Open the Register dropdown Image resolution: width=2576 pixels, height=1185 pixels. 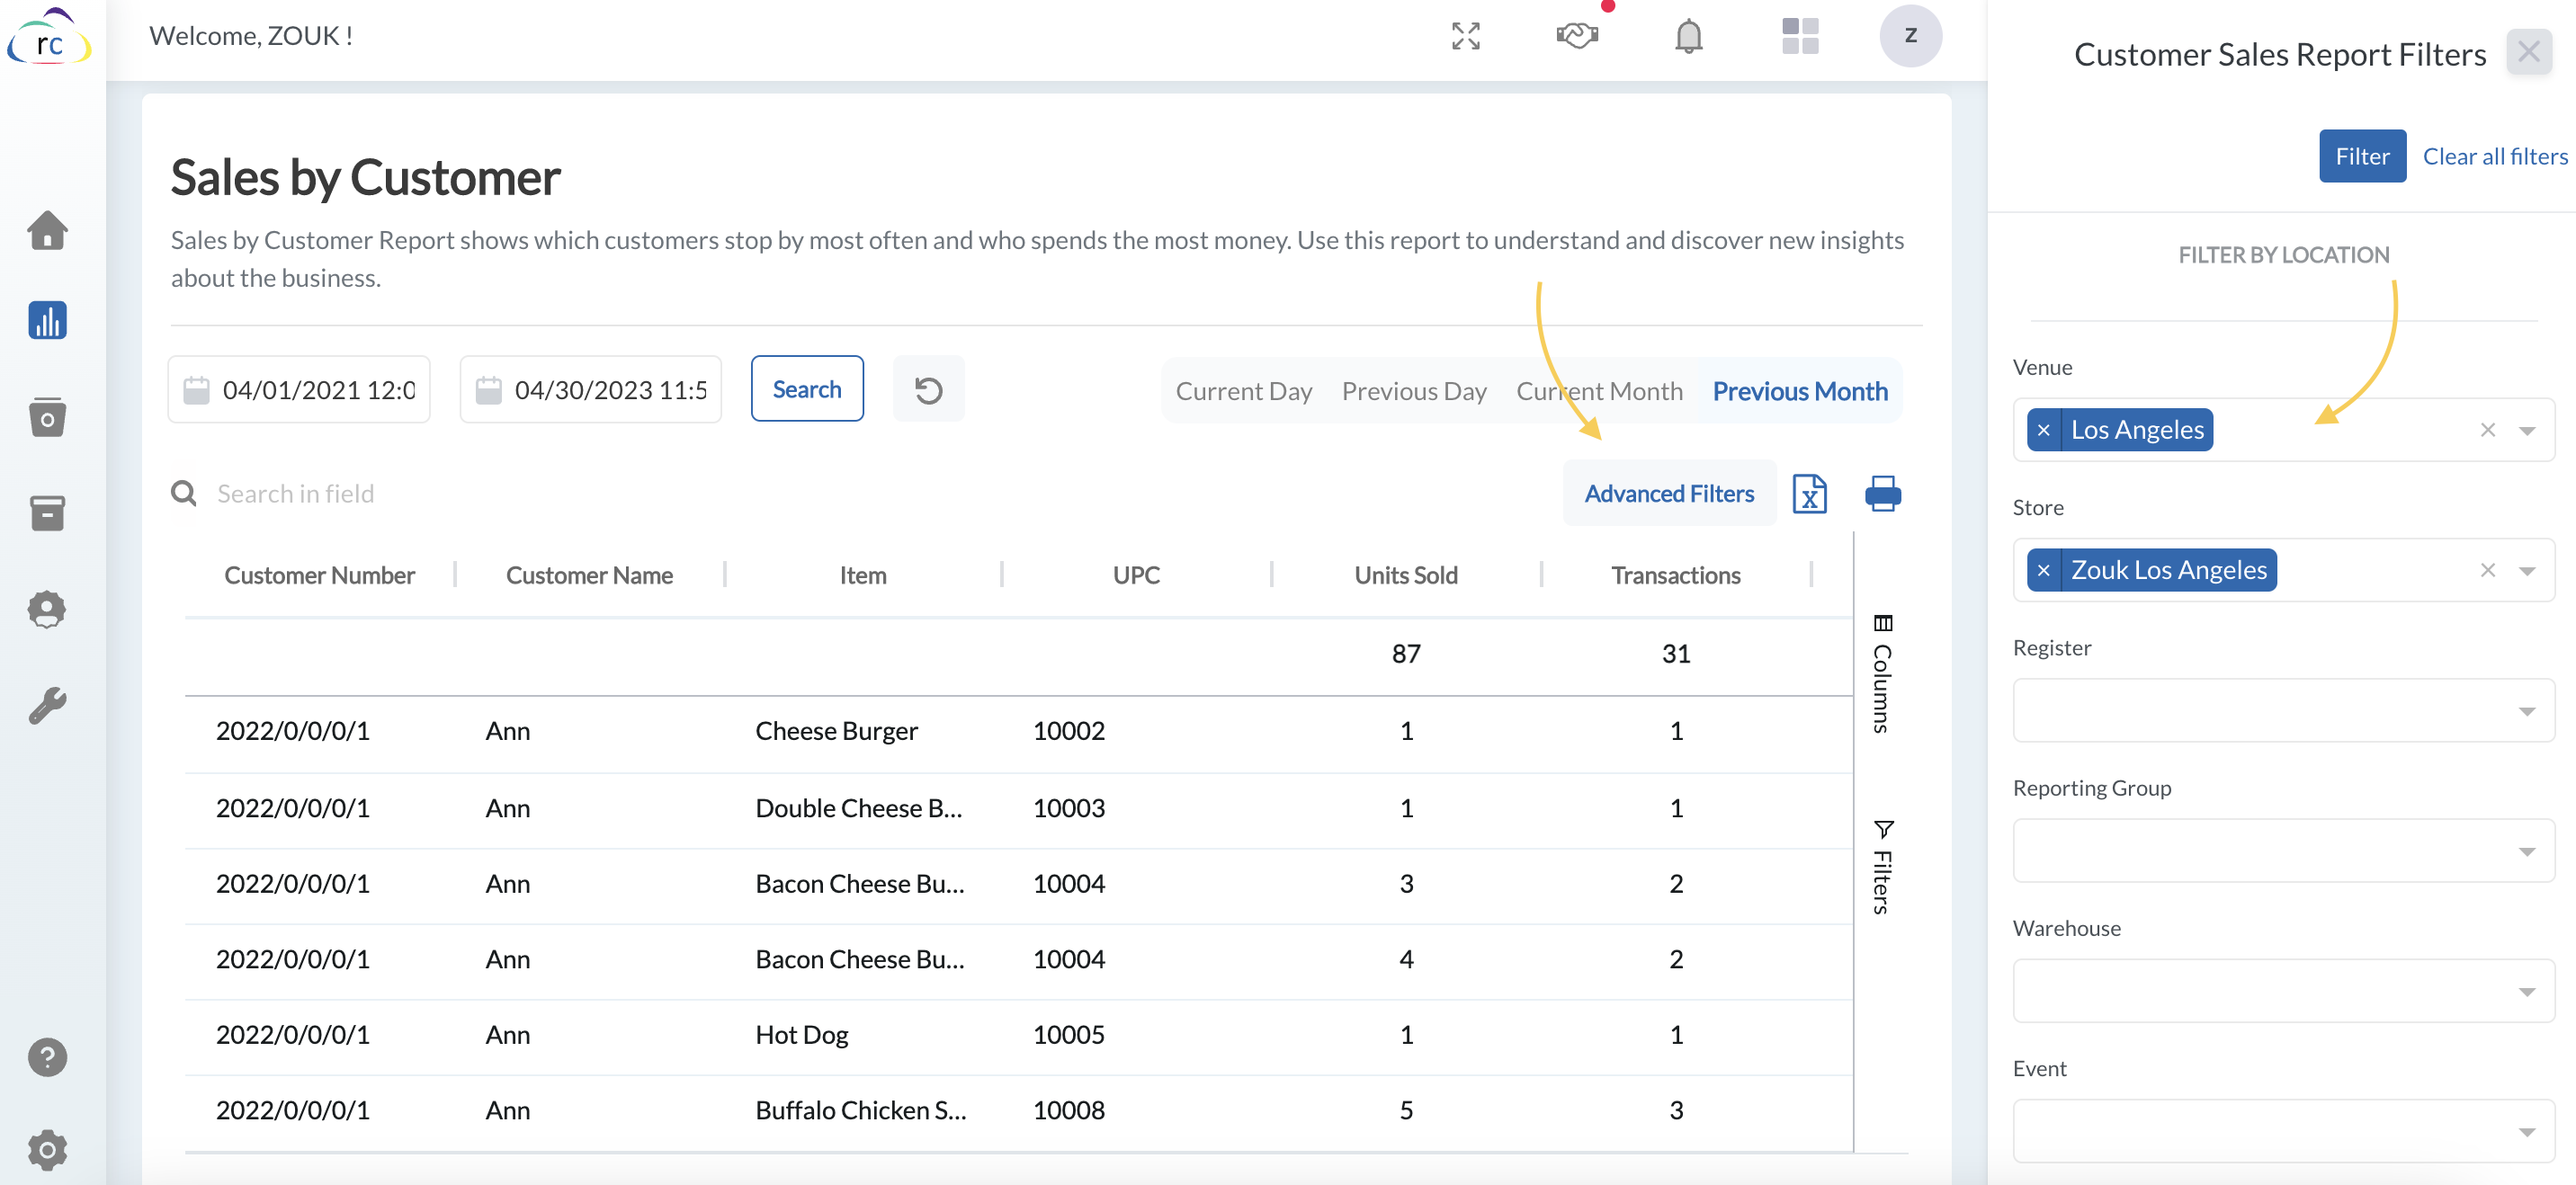[2283, 710]
